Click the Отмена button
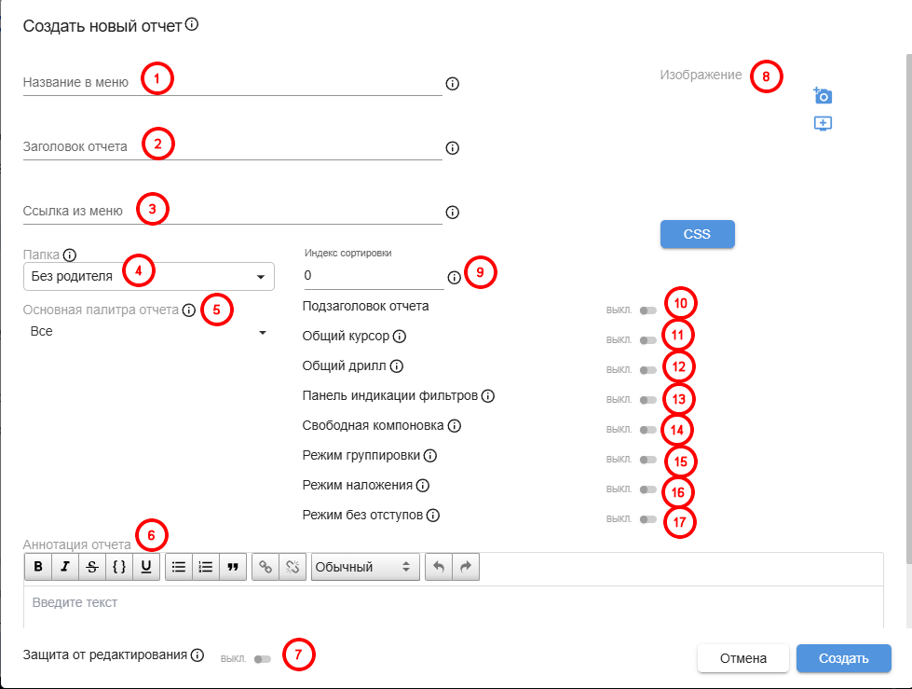The height and width of the screenshot is (689, 912). (742, 658)
